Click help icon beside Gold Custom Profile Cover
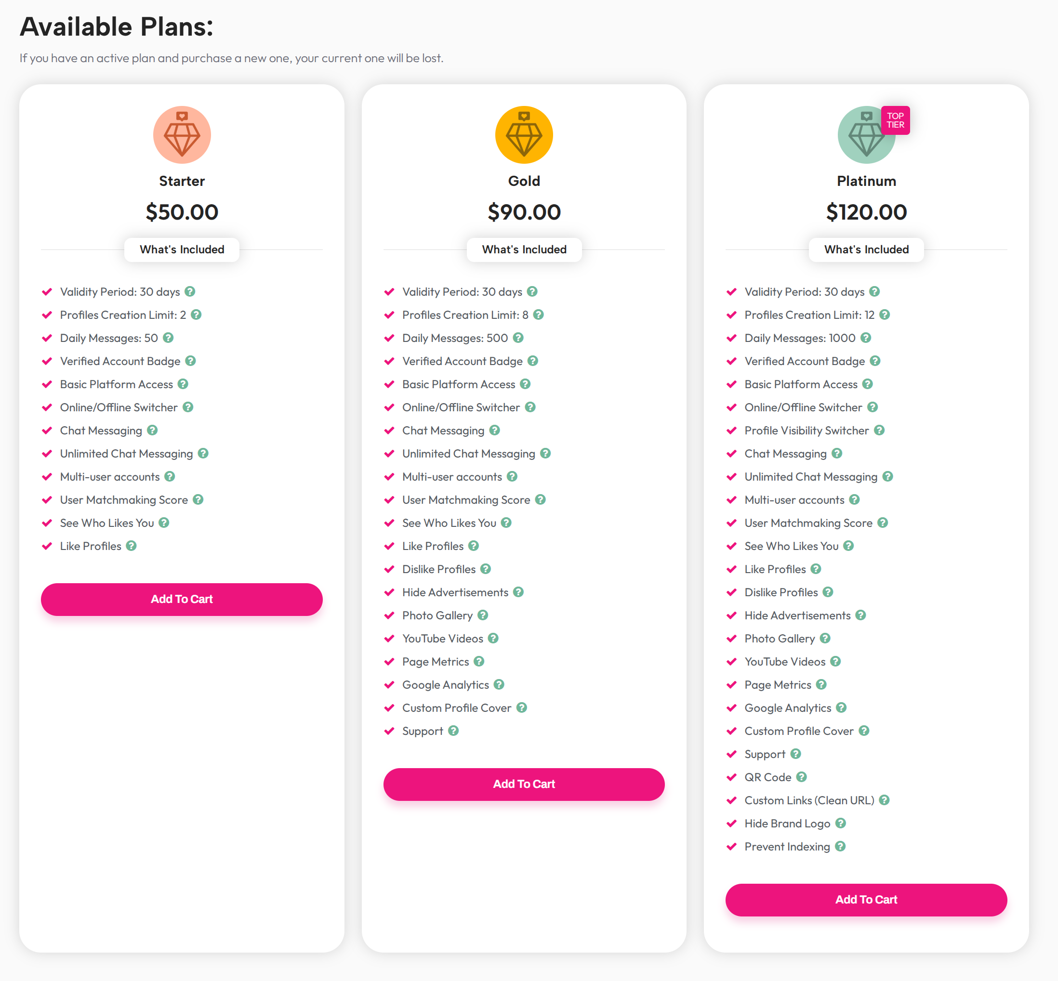1058x981 pixels. (x=522, y=707)
